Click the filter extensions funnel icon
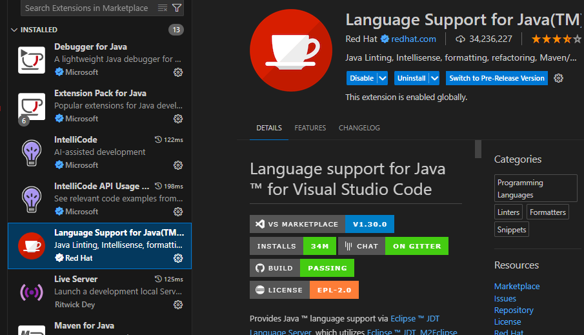Image resolution: width=584 pixels, height=335 pixels. coord(177,8)
